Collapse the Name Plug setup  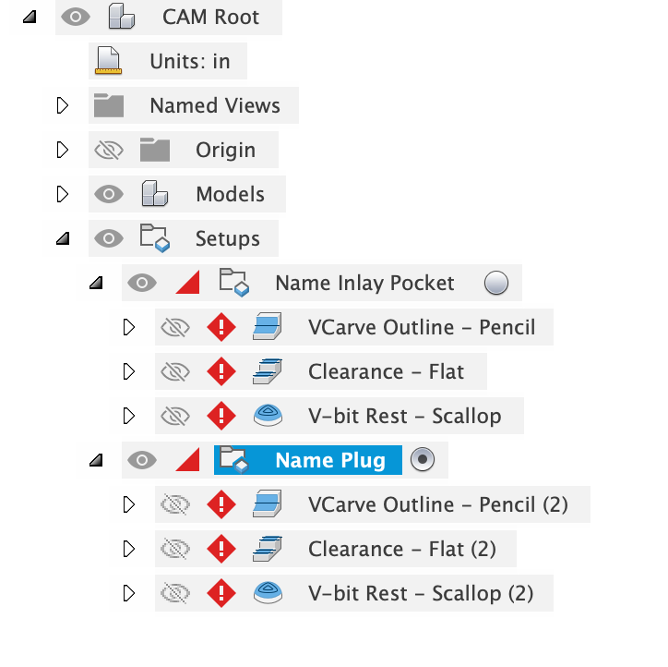click(96, 460)
